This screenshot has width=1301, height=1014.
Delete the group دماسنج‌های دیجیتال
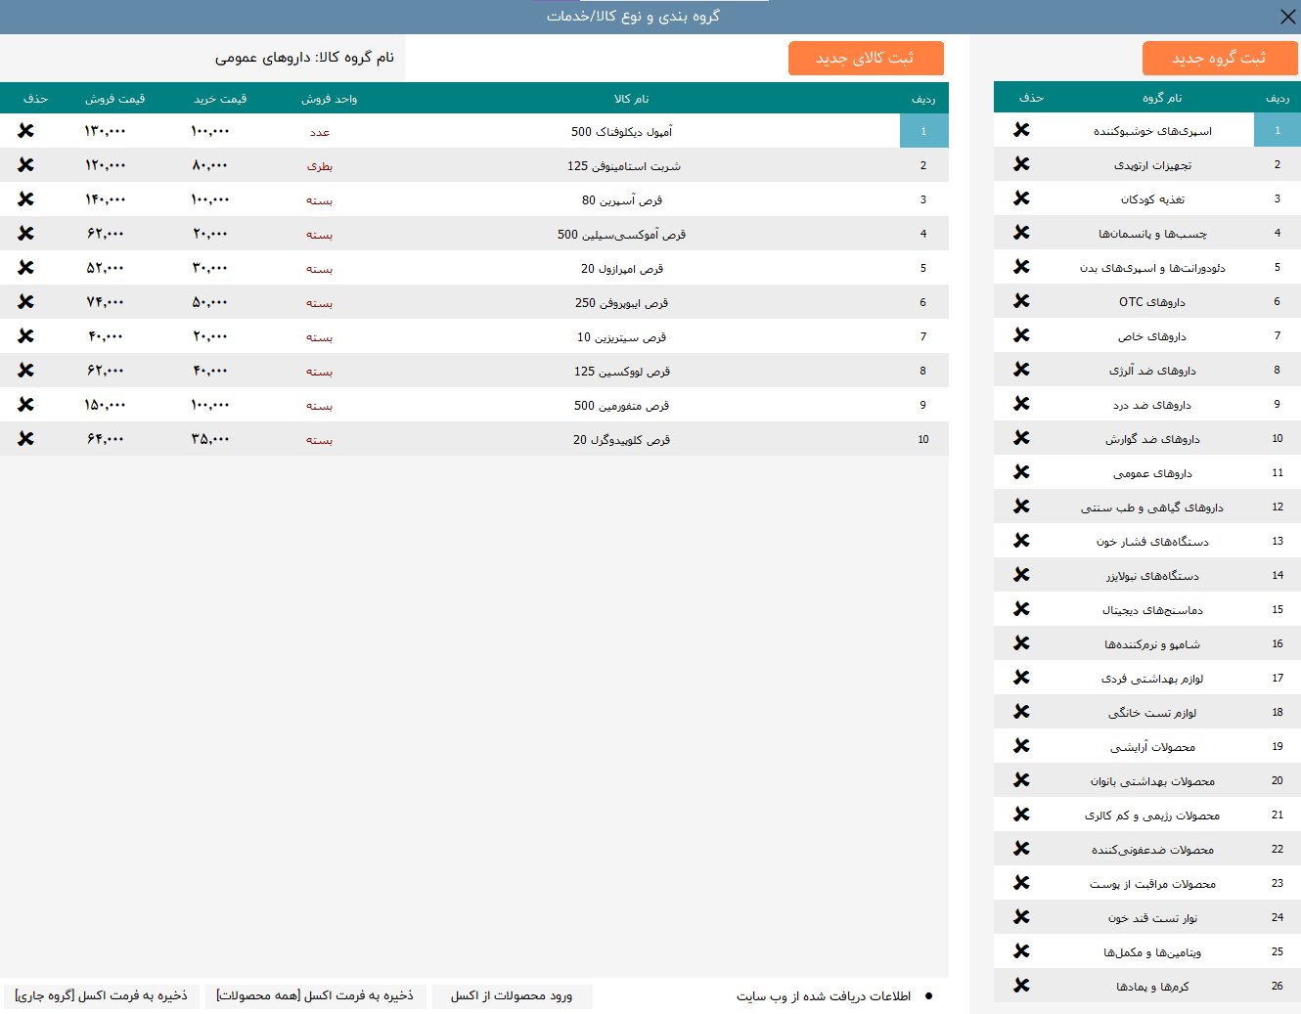coord(1021,609)
